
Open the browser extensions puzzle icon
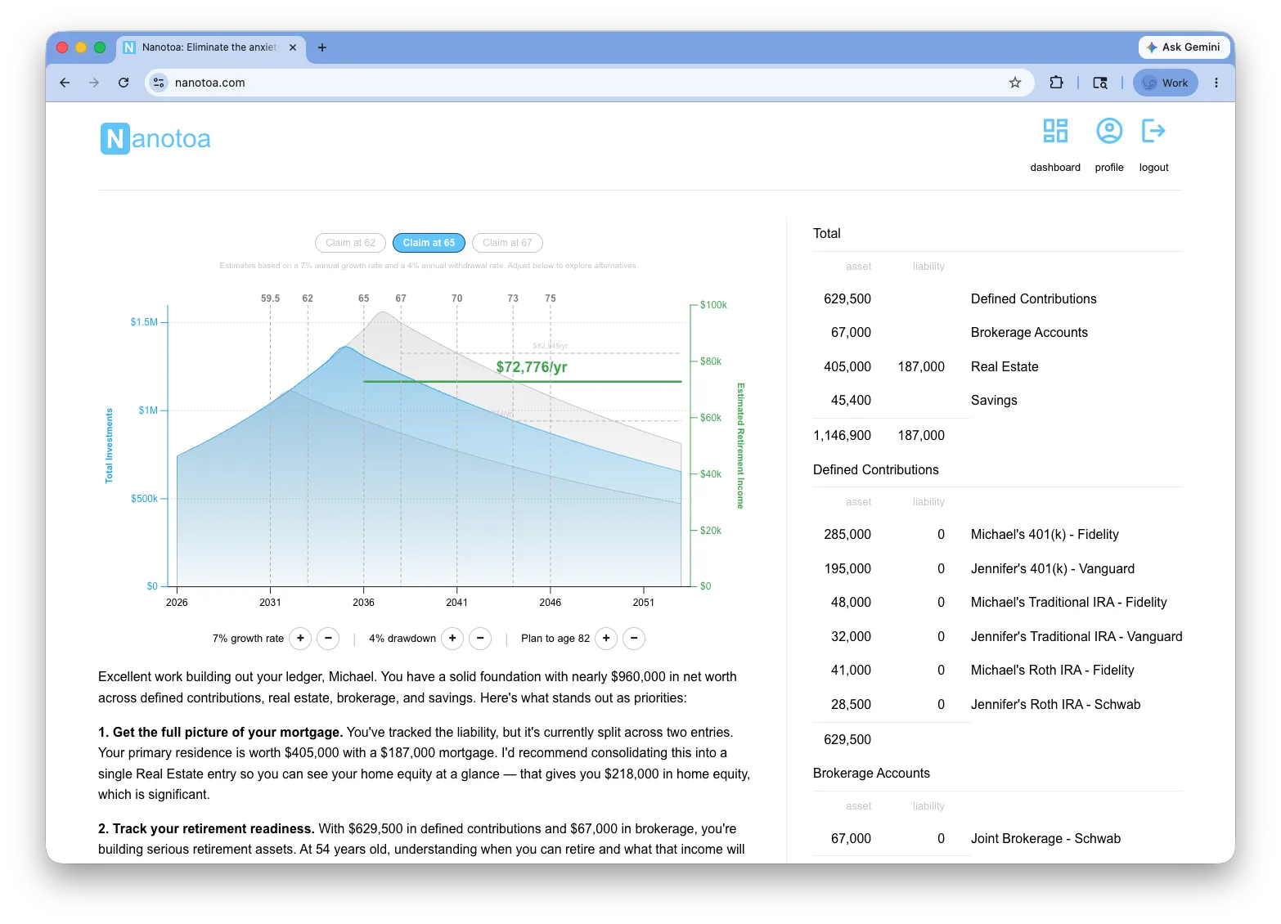pos(1056,83)
